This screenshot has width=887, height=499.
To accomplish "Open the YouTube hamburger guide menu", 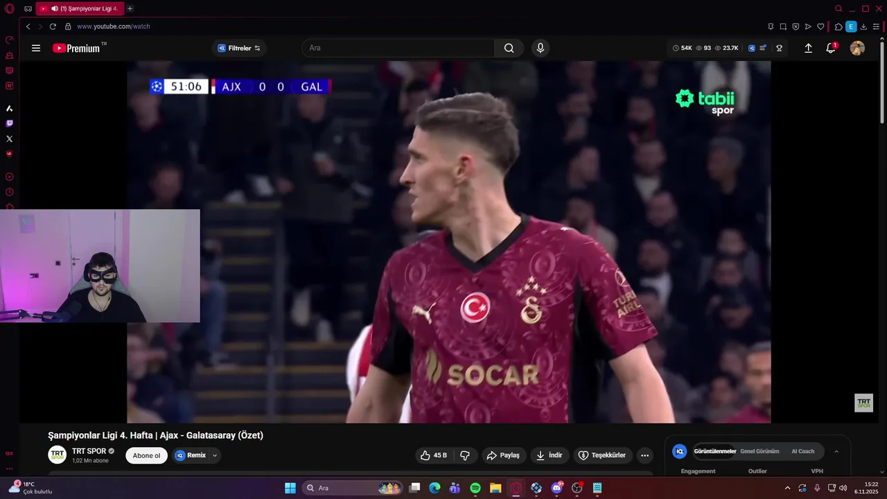I will pyautogui.click(x=36, y=48).
